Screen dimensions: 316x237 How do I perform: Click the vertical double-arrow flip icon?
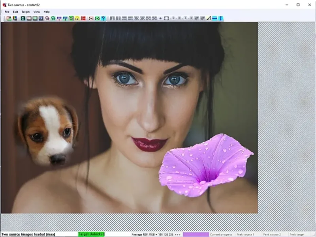coord(221,18)
